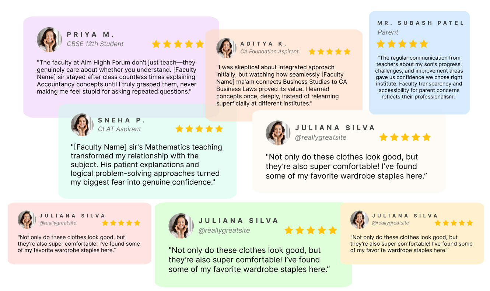Image resolution: width=490 pixels, height=291 pixels.
Task: Click the avatar in the pink Juliana Silva card
Action: click(x=27, y=220)
